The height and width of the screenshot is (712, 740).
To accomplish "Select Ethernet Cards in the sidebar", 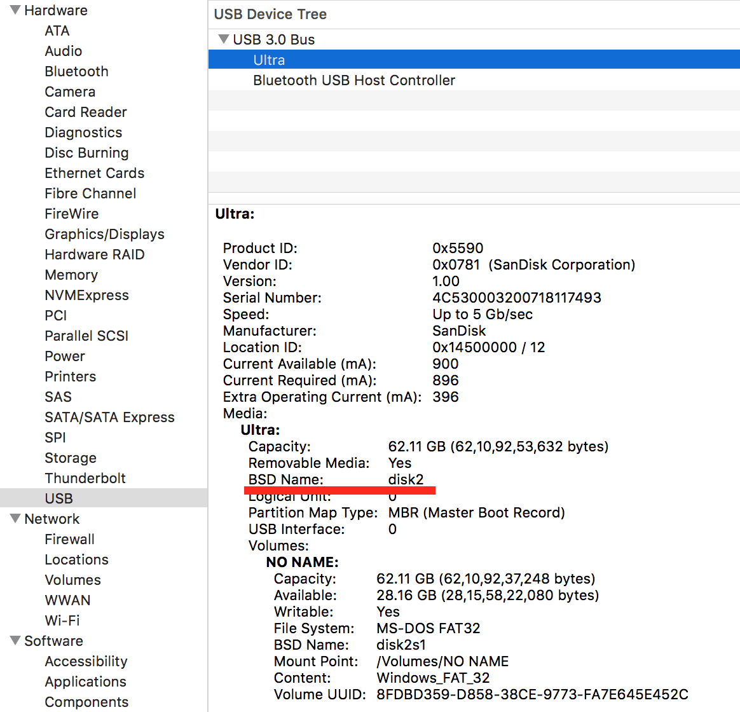I will pyautogui.click(x=94, y=173).
